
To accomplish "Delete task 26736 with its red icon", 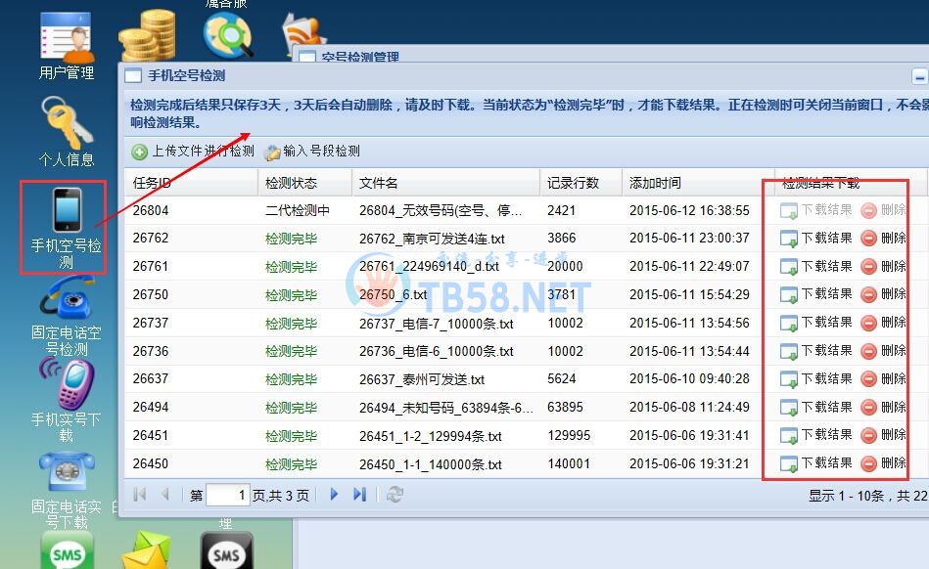I will 868,351.
